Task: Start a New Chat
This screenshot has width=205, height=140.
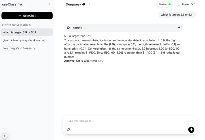Action: click(27, 16)
